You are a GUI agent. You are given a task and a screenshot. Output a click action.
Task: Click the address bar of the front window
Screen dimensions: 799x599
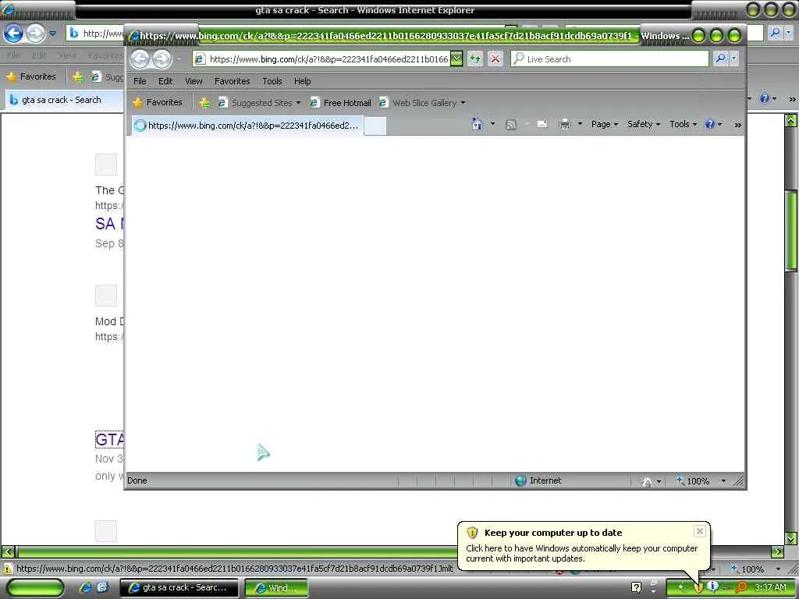(x=321, y=59)
